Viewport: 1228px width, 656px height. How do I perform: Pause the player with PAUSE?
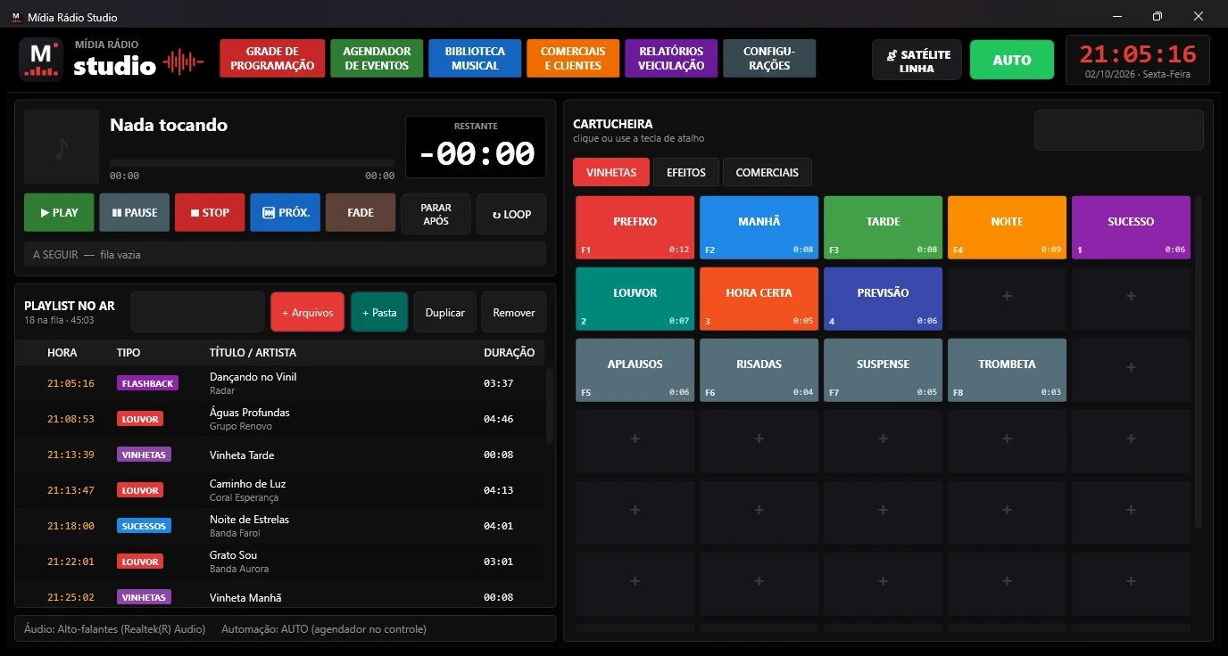[134, 213]
